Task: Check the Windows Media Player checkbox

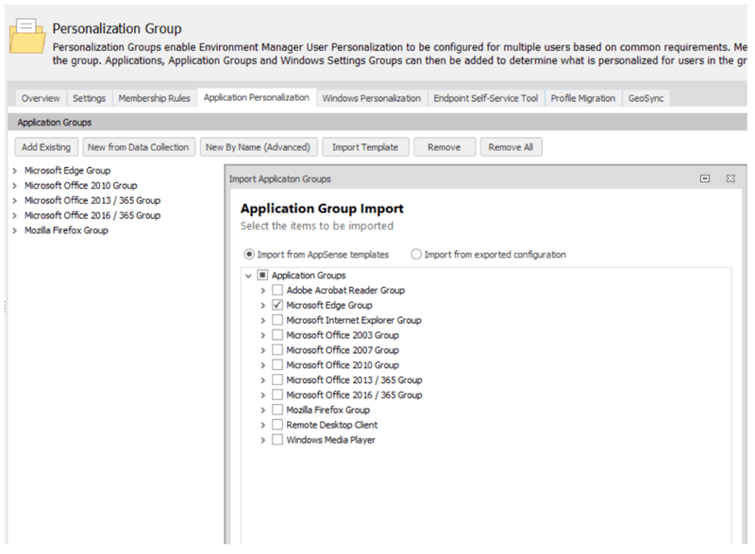Action: [277, 440]
